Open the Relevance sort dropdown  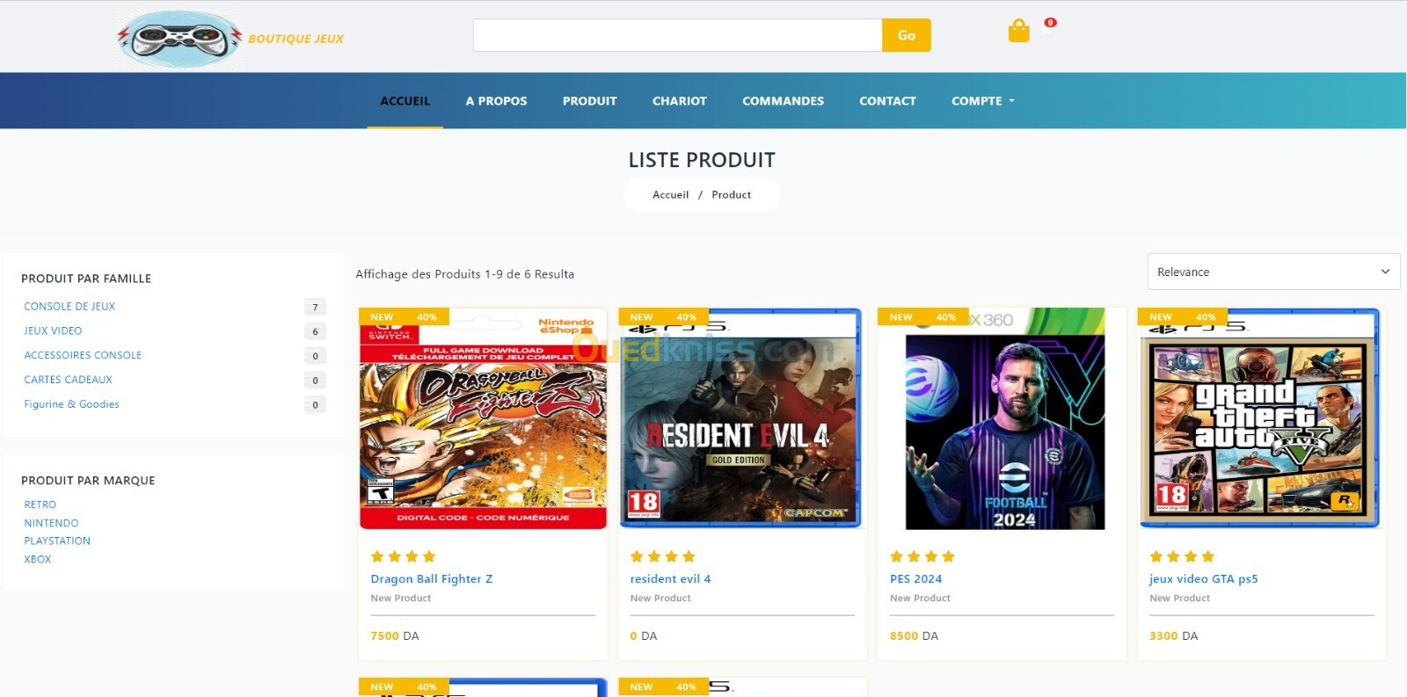tap(1273, 272)
